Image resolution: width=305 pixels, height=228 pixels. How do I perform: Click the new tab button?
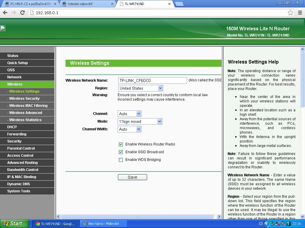pyautogui.click(x=179, y=4)
